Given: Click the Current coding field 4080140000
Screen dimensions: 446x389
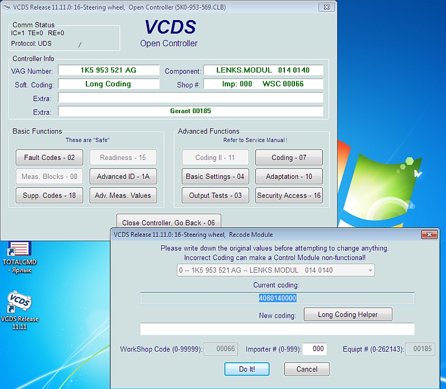Looking at the screenshot, I should (x=277, y=298).
